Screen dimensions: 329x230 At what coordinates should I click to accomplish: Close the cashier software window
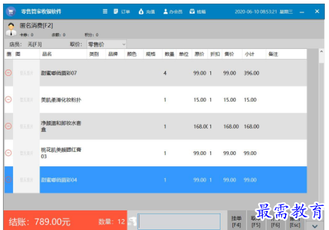pyautogui.click(x=317, y=11)
